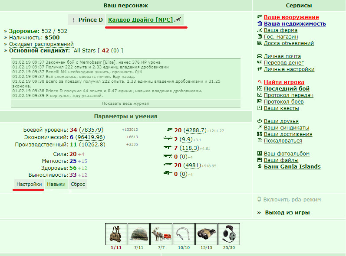Click the note icon beside Пожаловаться
The image size is (346, 256).
260,140
